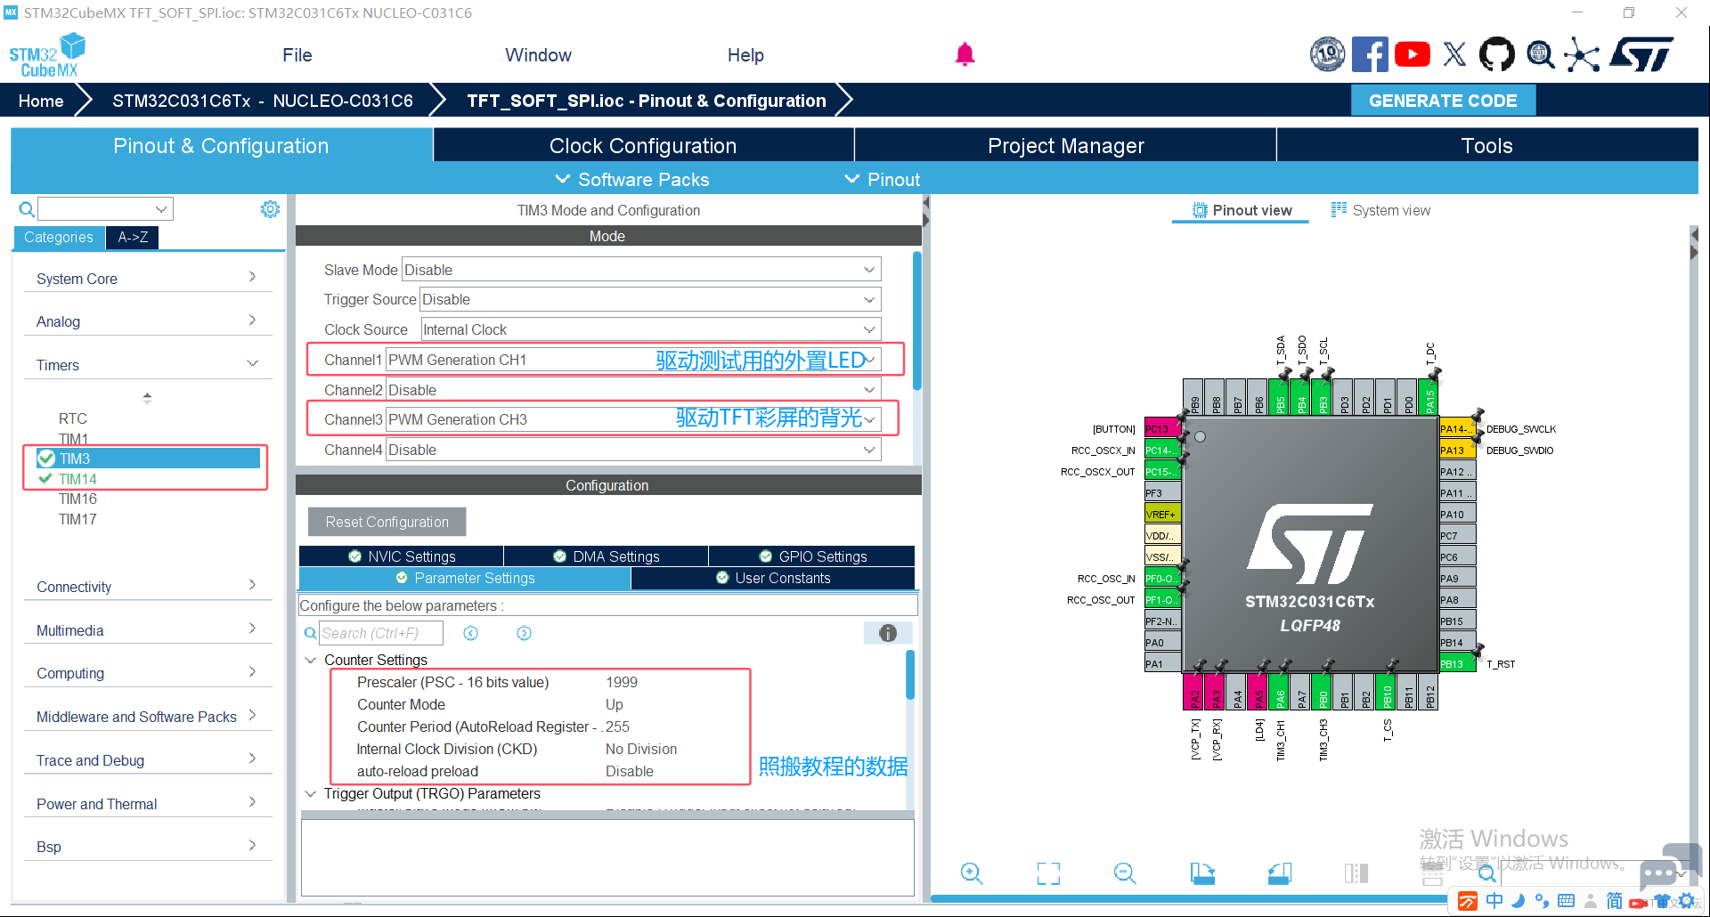This screenshot has height=917, width=1710.
Task: Click the STM32CubeMX logo
Action: (x=48, y=55)
